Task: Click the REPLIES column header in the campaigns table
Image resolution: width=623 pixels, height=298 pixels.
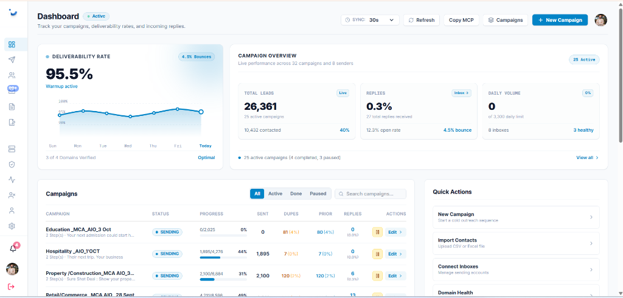Action: [x=353, y=214]
